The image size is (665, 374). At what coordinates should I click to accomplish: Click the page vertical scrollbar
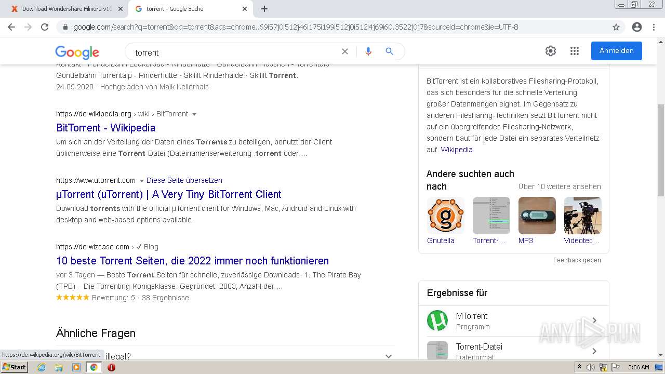coord(661,151)
